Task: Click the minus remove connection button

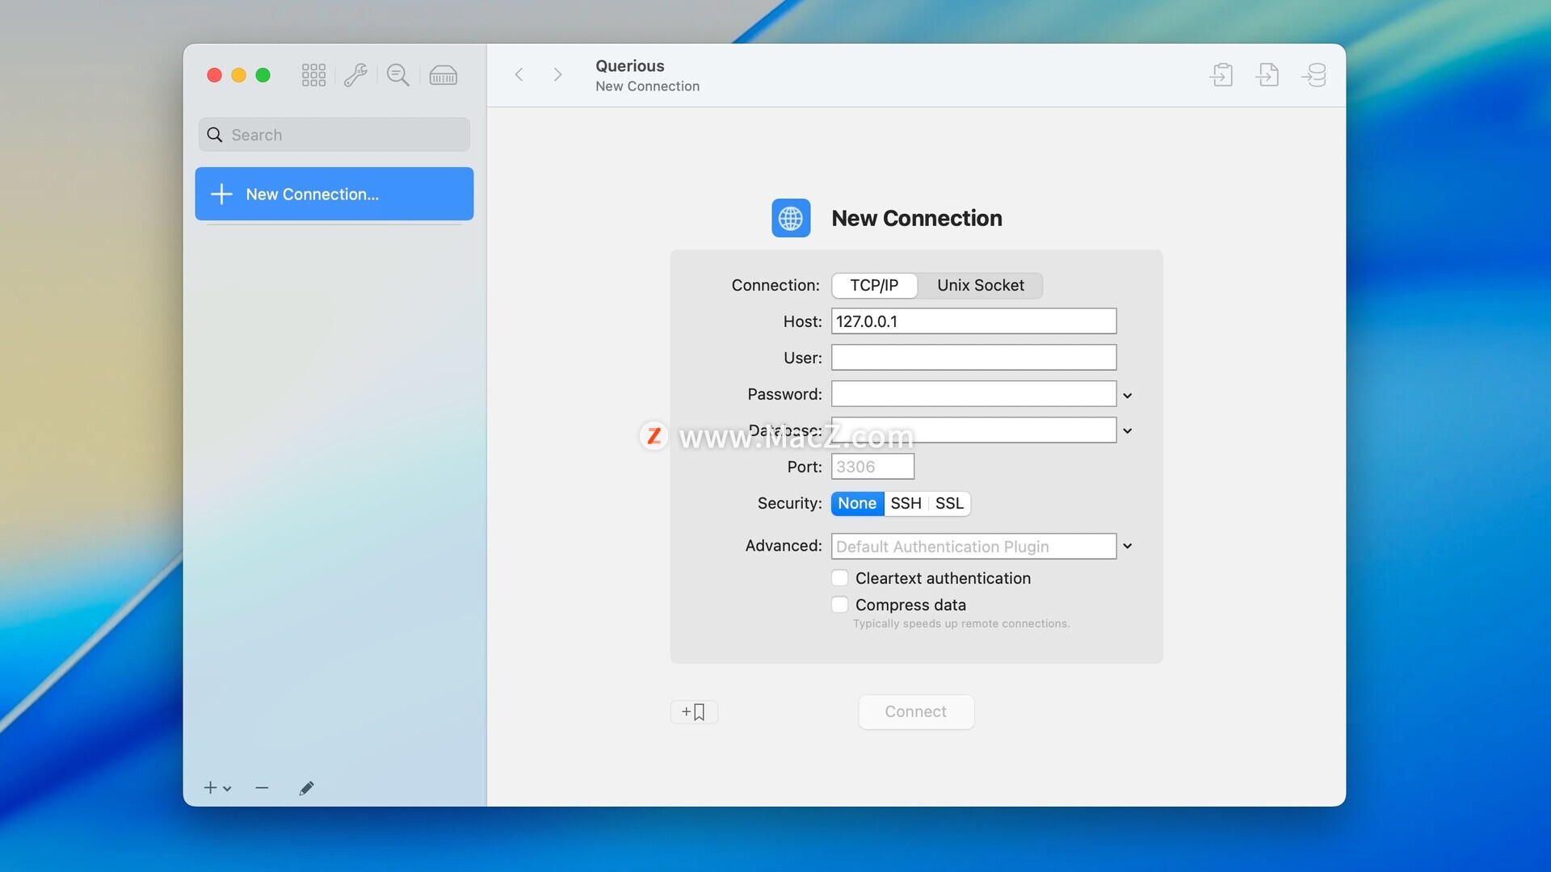Action: coord(262,787)
